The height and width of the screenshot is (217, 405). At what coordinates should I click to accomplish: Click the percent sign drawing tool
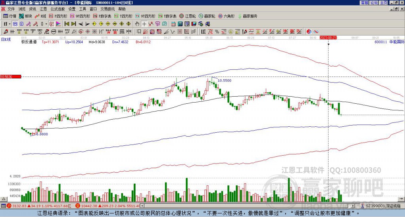[x=217, y=31]
